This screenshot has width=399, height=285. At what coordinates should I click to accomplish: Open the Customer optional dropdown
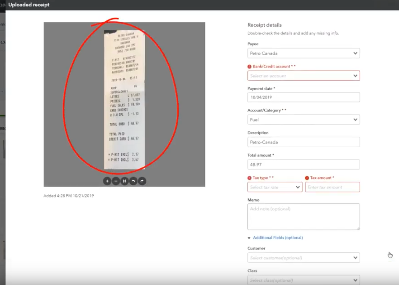[304, 258]
